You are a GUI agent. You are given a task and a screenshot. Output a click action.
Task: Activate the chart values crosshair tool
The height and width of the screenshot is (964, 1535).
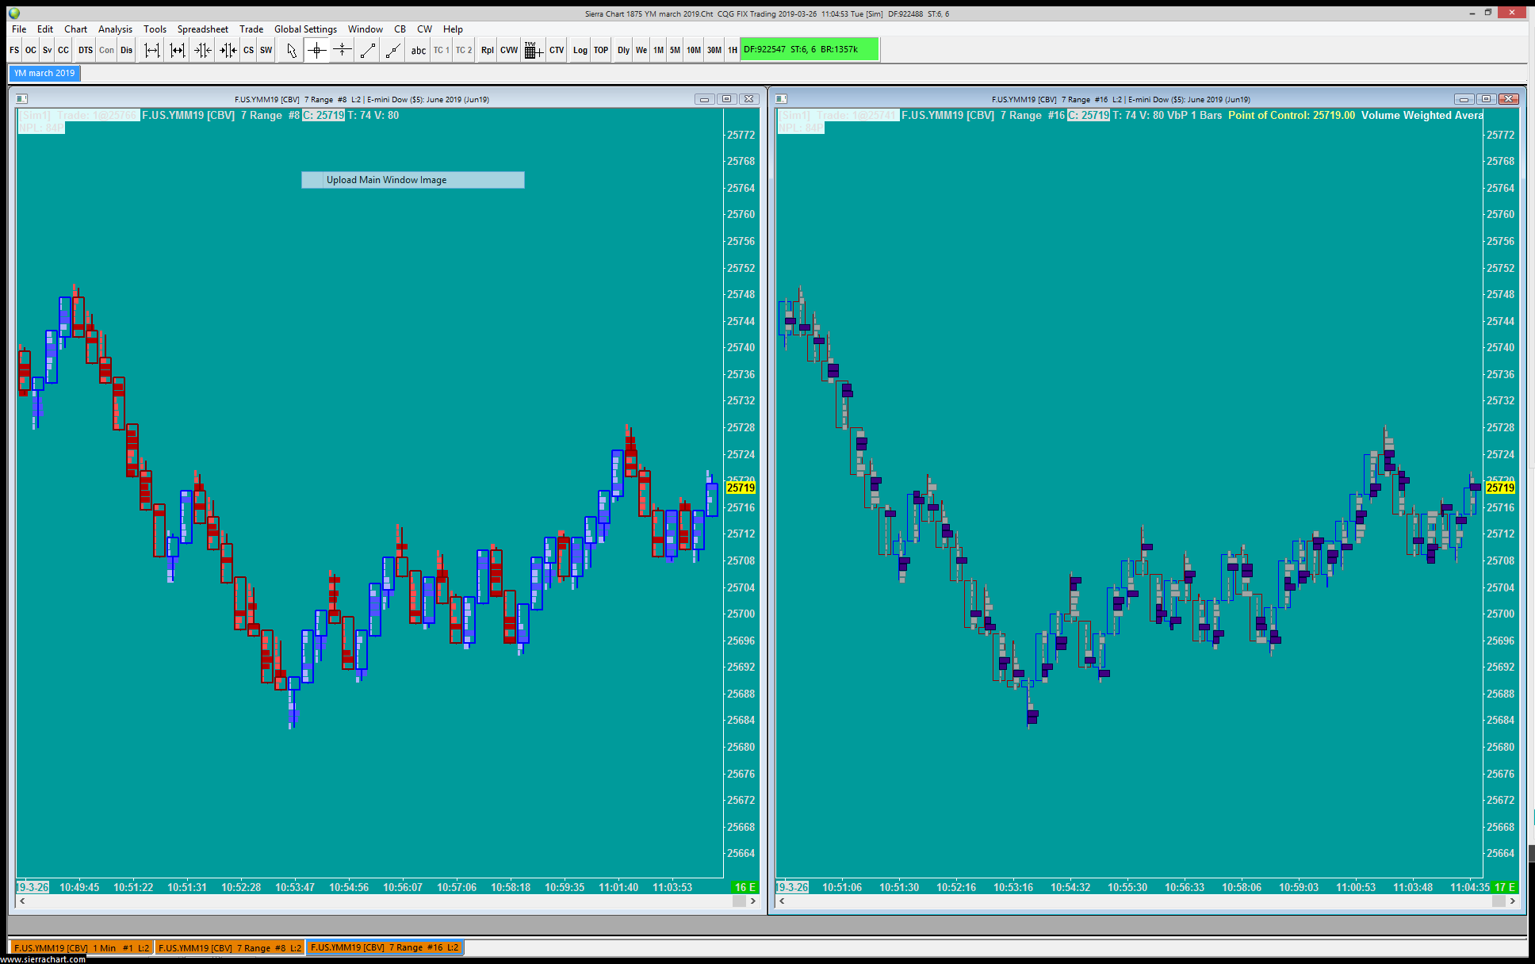pyautogui.click(x=316, y=50)
